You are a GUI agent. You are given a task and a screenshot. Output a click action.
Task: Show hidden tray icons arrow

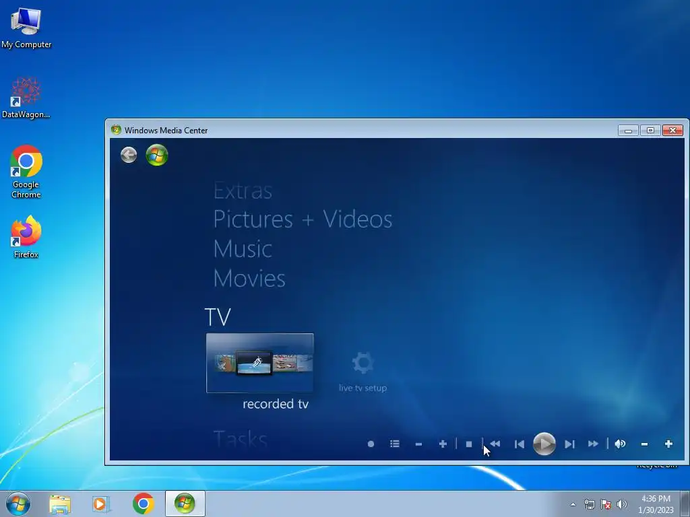click(x=573, y=504)
